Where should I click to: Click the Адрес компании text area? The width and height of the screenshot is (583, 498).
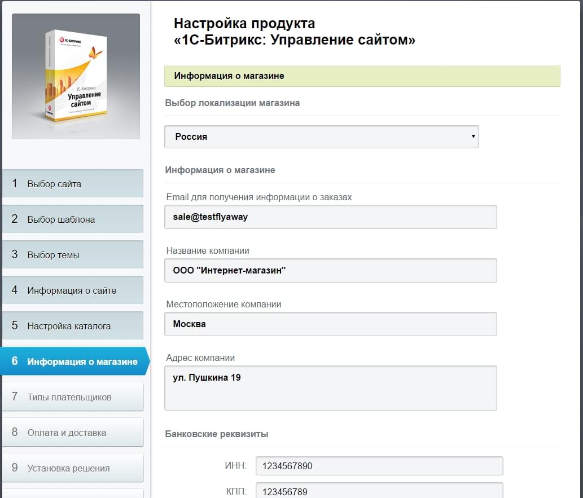pyautogui.click(x=331, y=388)
